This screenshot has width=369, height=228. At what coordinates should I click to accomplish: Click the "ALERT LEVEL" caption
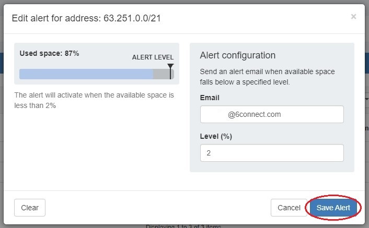click(153, 57)
